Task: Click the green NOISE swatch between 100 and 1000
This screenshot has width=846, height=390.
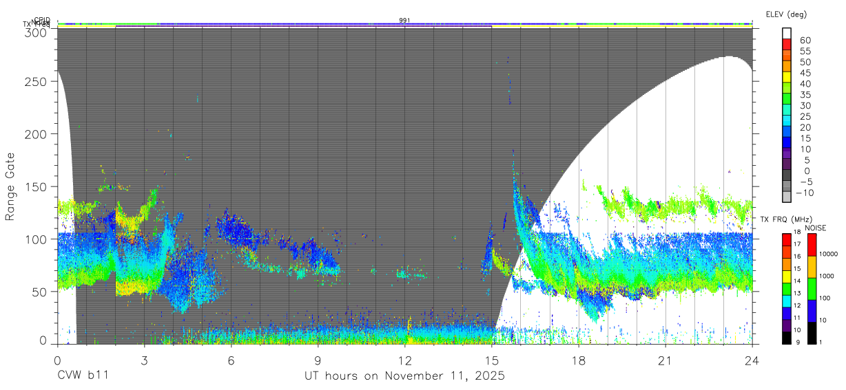Action: tap(811, 288)
